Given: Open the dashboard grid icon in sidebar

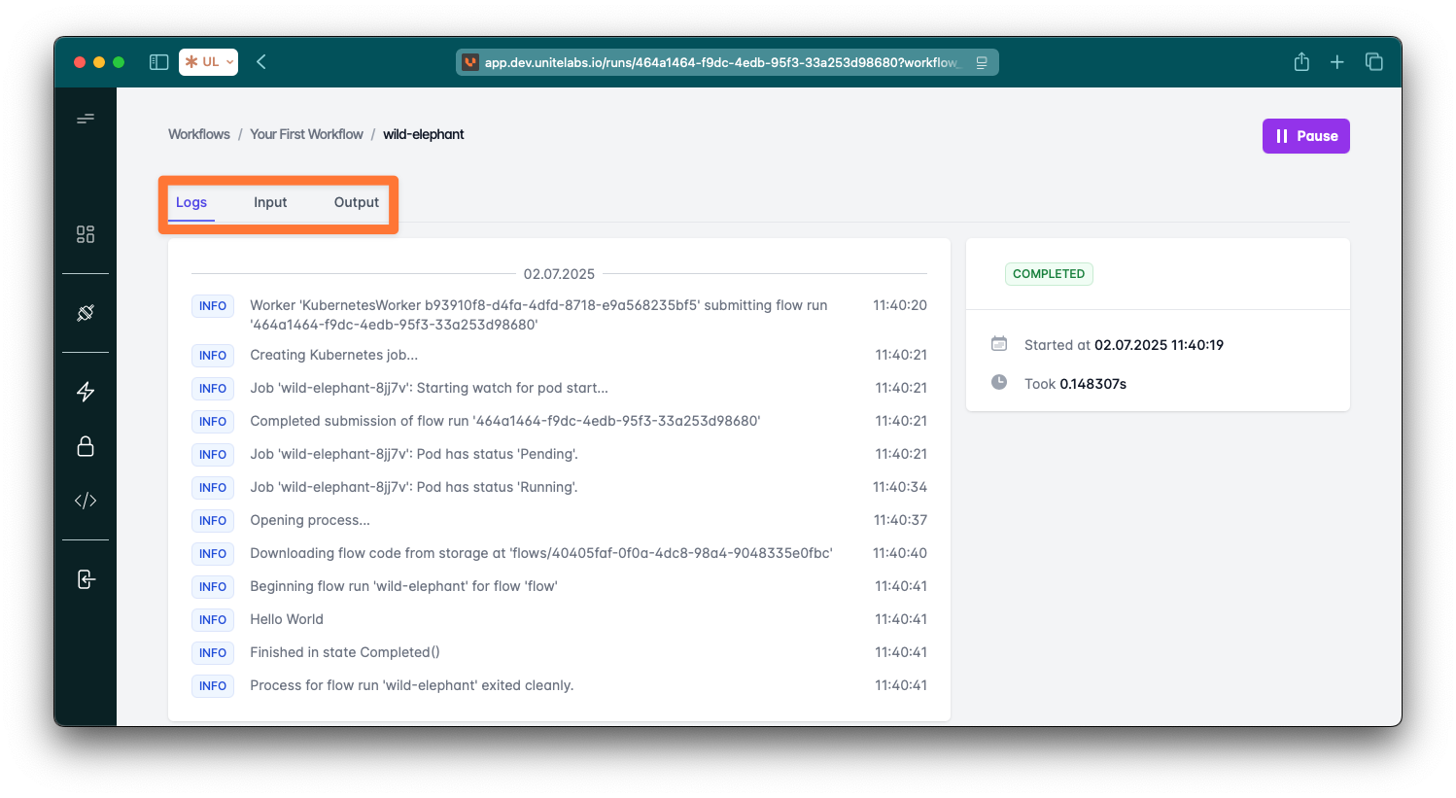Looking at the screenshot, I should tap(86, 234).
